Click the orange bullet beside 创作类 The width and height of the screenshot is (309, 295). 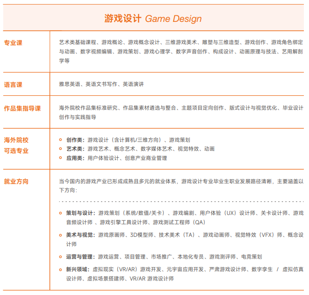pyautogui.click(x=60, y=140)
